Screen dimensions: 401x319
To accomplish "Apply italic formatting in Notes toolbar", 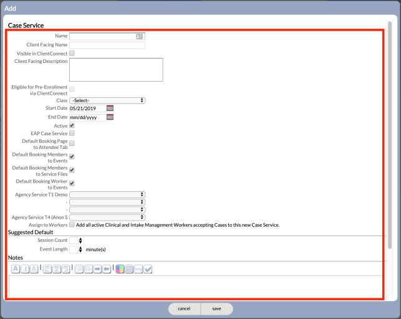I will 25,269.
